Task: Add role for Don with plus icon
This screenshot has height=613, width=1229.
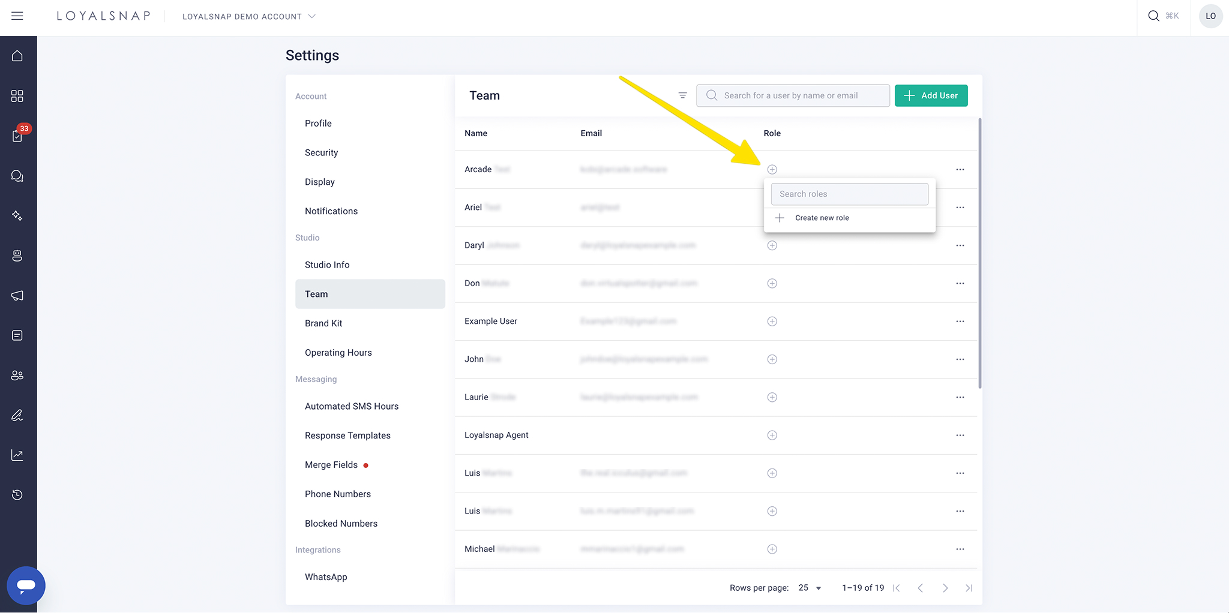Action: coord(772,283)
